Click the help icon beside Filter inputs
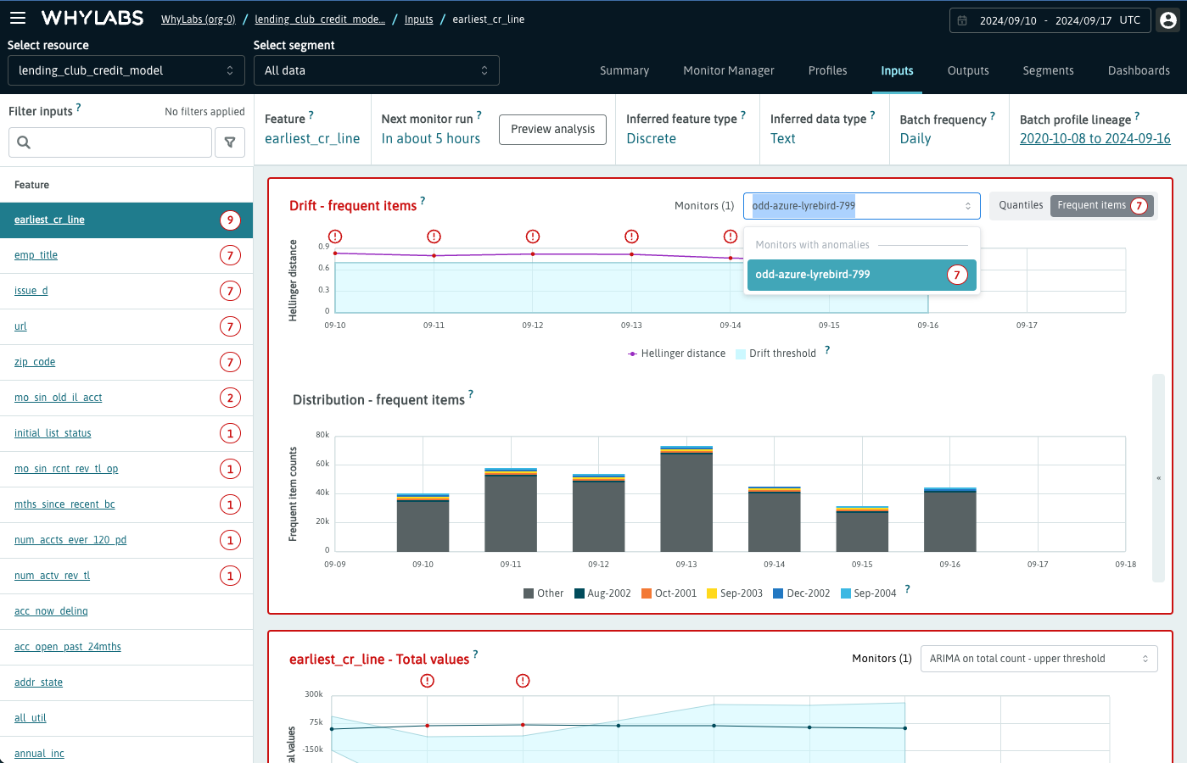This screenshot has width=1187, height=763. click(x=79, y=108)
